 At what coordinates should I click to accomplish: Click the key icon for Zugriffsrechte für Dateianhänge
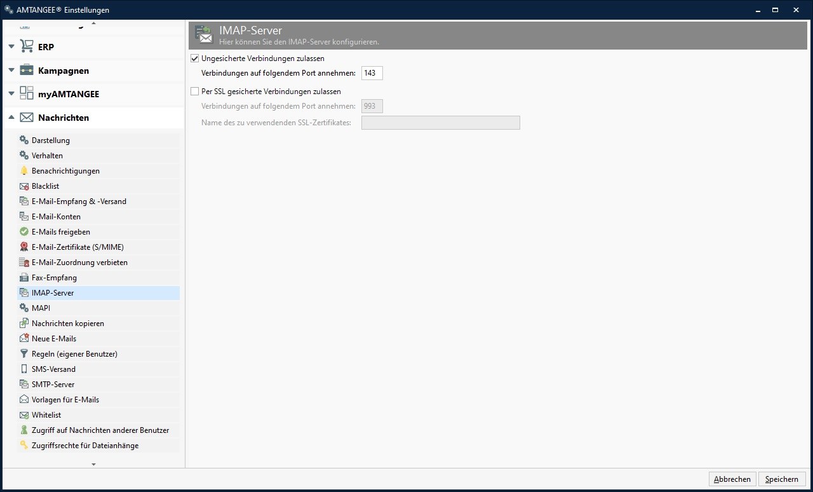tap(24, 446)
